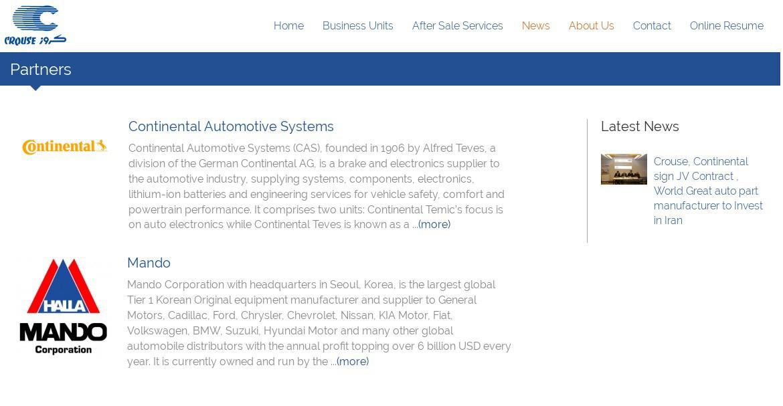Viewport: 783px width, 406px height.
Task: Open the Business Units menu
Action: coord(357,26)
